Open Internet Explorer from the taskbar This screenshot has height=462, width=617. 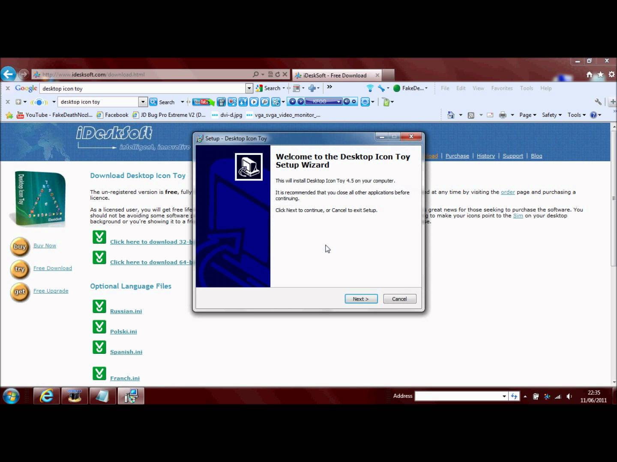(47, 396)
